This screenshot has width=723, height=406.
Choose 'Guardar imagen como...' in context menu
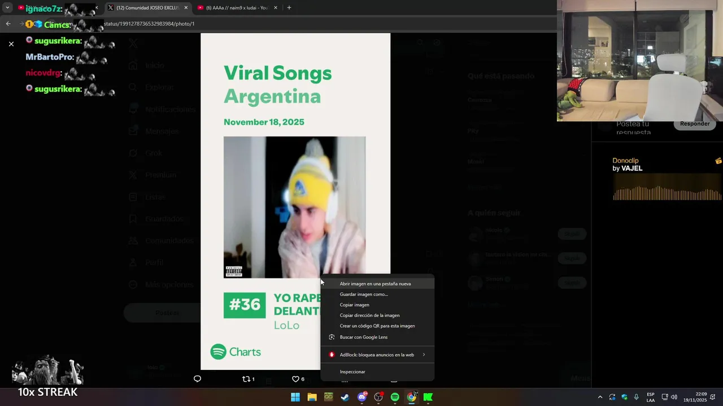(x=377, y=294)
